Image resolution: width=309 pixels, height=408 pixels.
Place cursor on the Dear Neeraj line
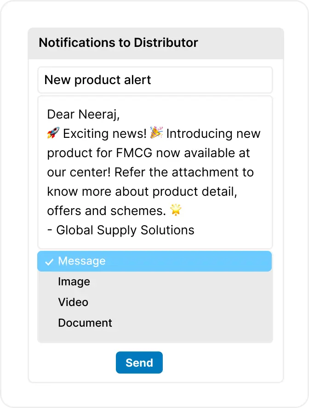(83, 114)
